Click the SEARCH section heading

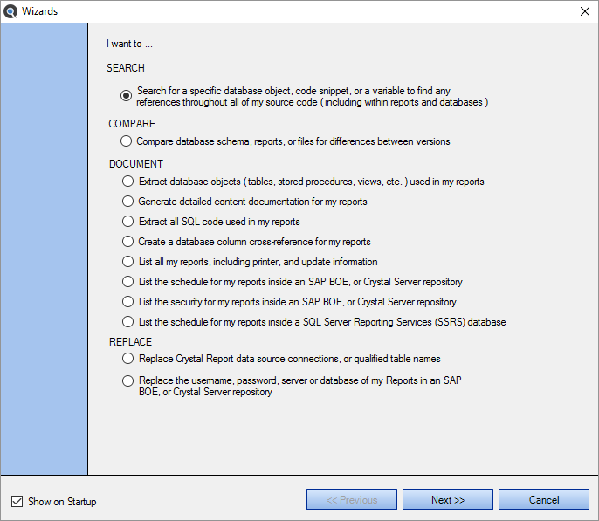[x=126, y=68]
